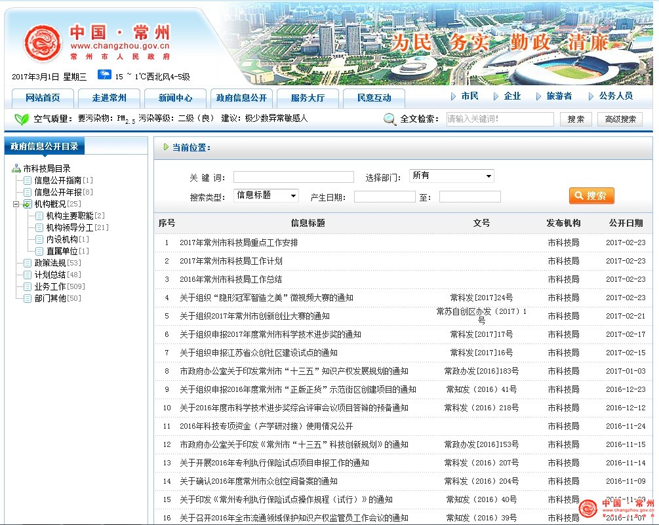This screenshot has height=525, width=659.
Task: Collapse the 机构概况 tree node
Action: point(16,204)
